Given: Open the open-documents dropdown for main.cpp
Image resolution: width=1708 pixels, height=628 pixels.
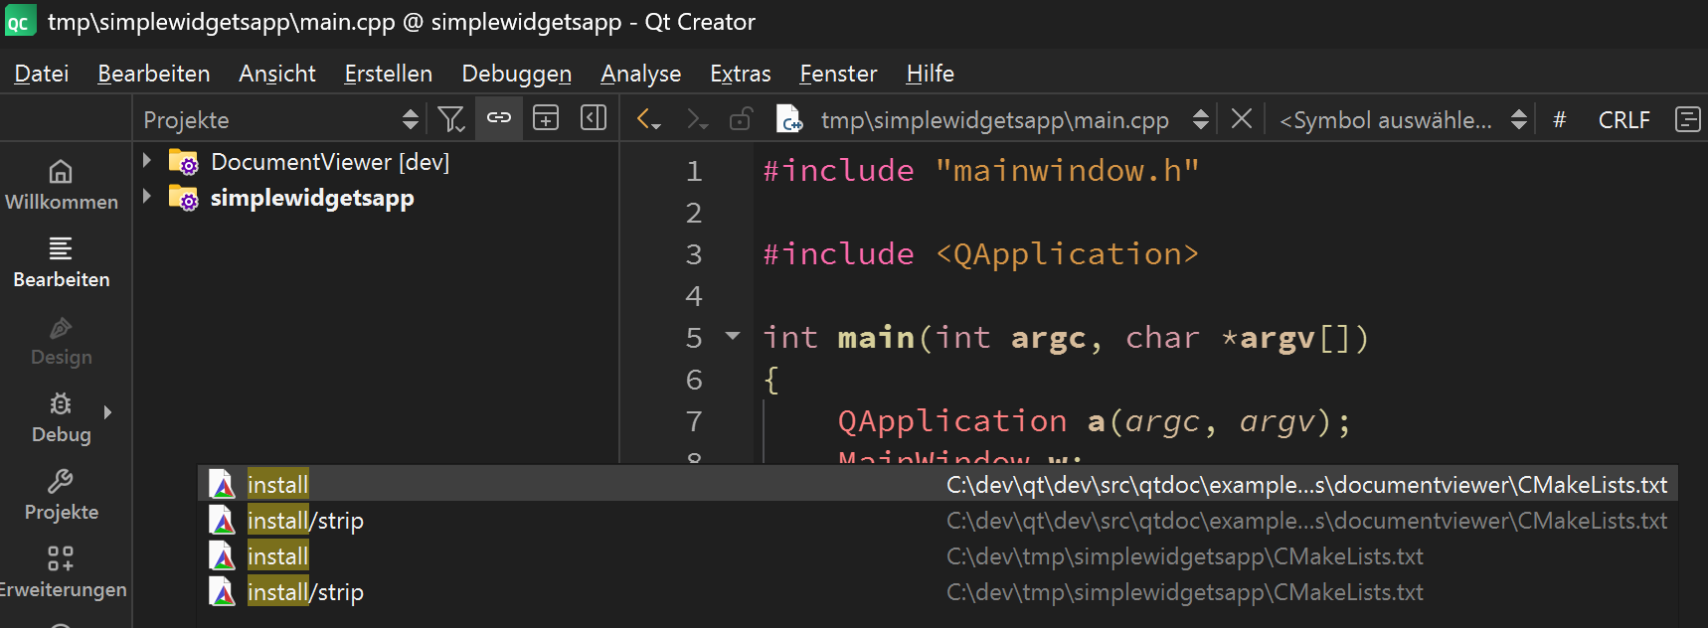Looking at the screenshot, I should click(1201, 119).
